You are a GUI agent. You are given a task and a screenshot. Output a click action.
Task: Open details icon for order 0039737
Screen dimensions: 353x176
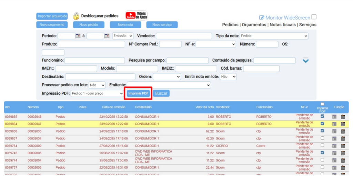334,168
